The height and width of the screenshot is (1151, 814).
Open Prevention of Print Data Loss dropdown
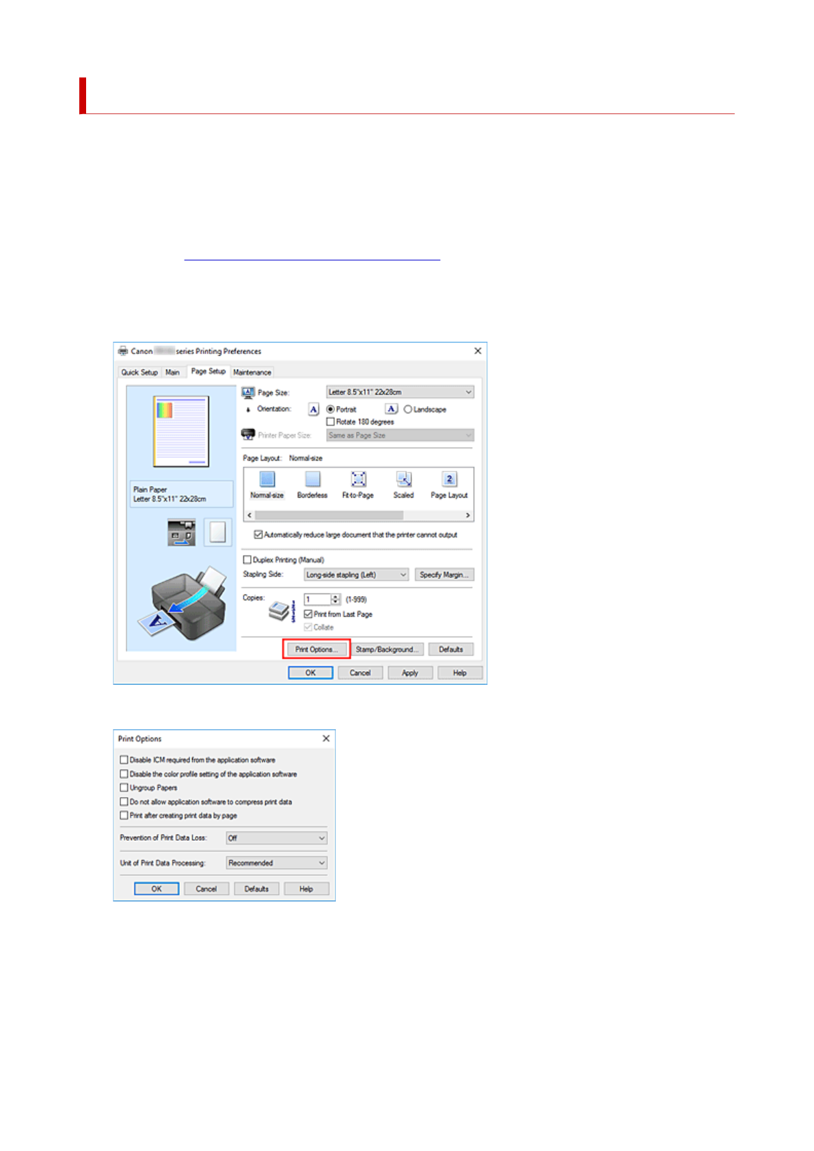pos(276,838)
